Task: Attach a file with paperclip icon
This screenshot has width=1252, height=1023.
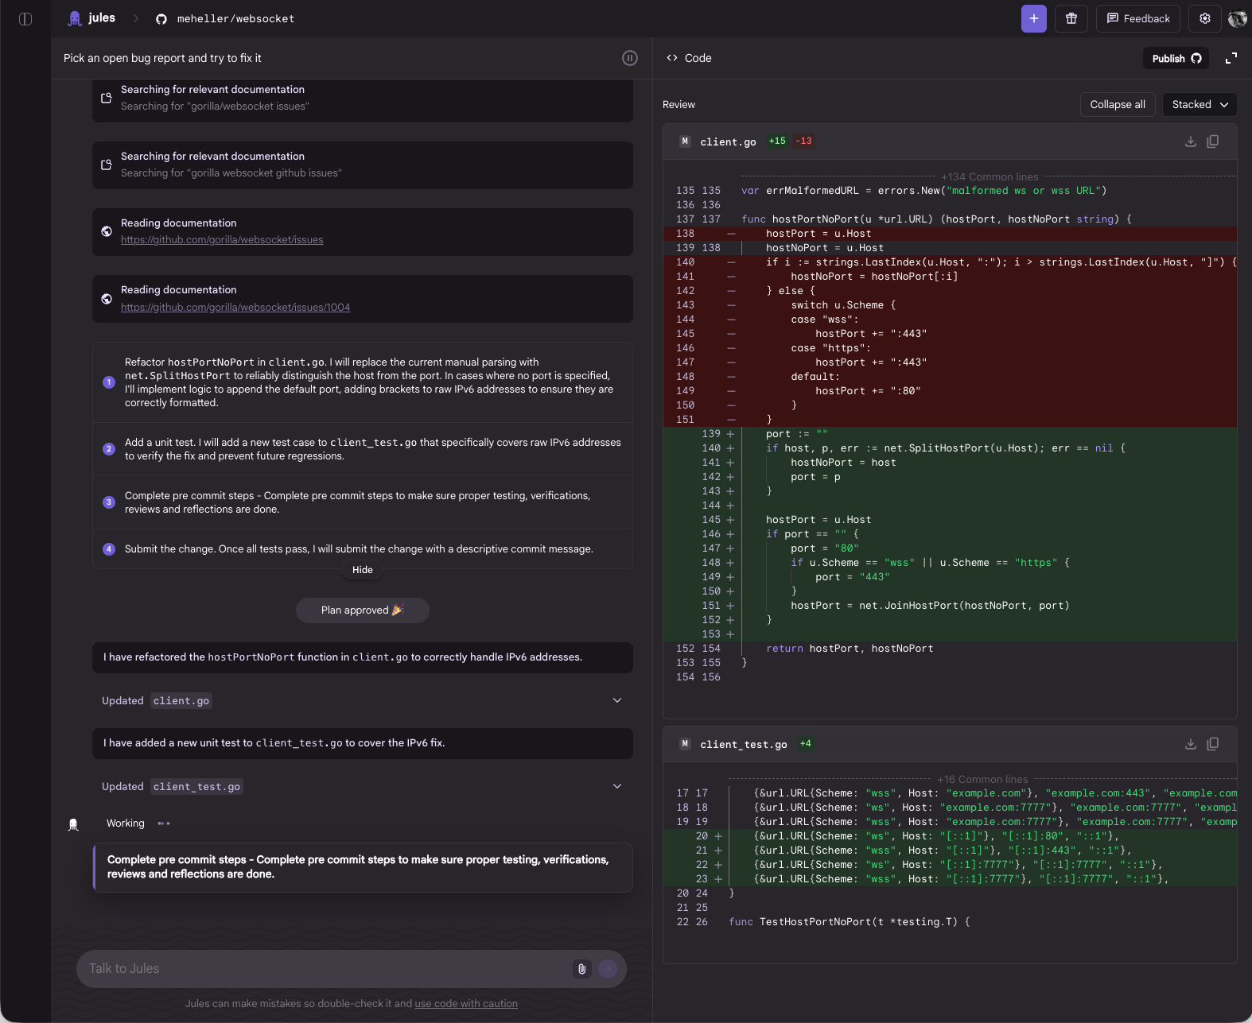Action: tap(581, 969)
